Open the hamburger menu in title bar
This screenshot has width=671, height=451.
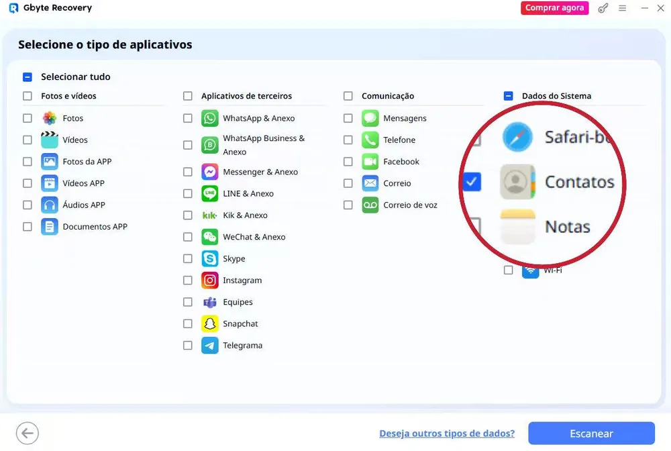[622, 8]
